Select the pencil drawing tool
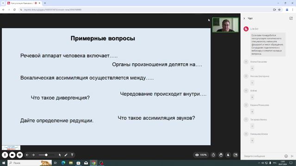This screenshot has height=166, width=296. click(x=66, y=155)
